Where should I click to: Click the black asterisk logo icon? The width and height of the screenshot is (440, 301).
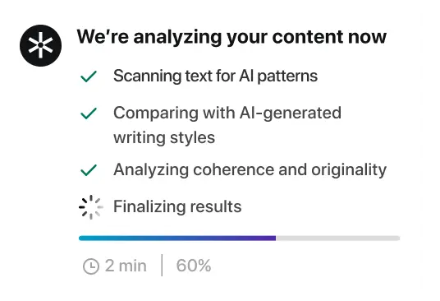(x=41, y=45)
